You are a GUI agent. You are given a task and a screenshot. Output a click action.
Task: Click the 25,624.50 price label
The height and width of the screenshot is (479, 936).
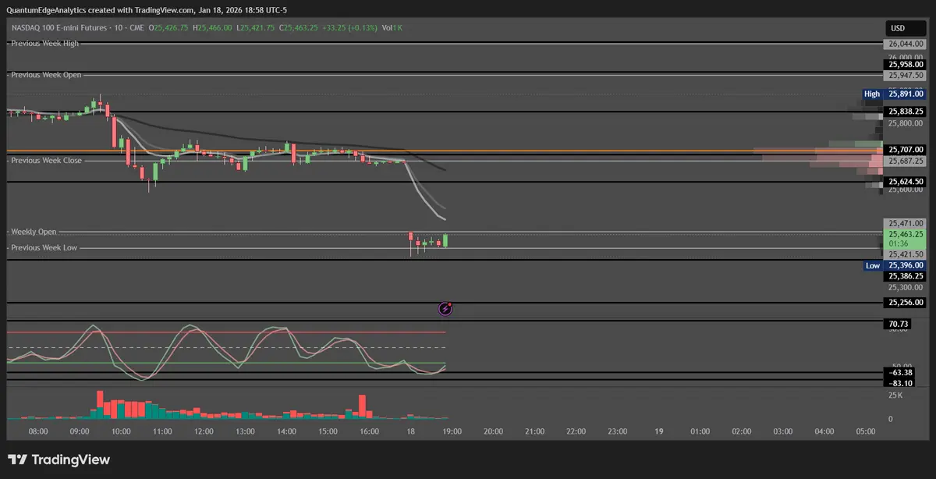pos(905,181)
